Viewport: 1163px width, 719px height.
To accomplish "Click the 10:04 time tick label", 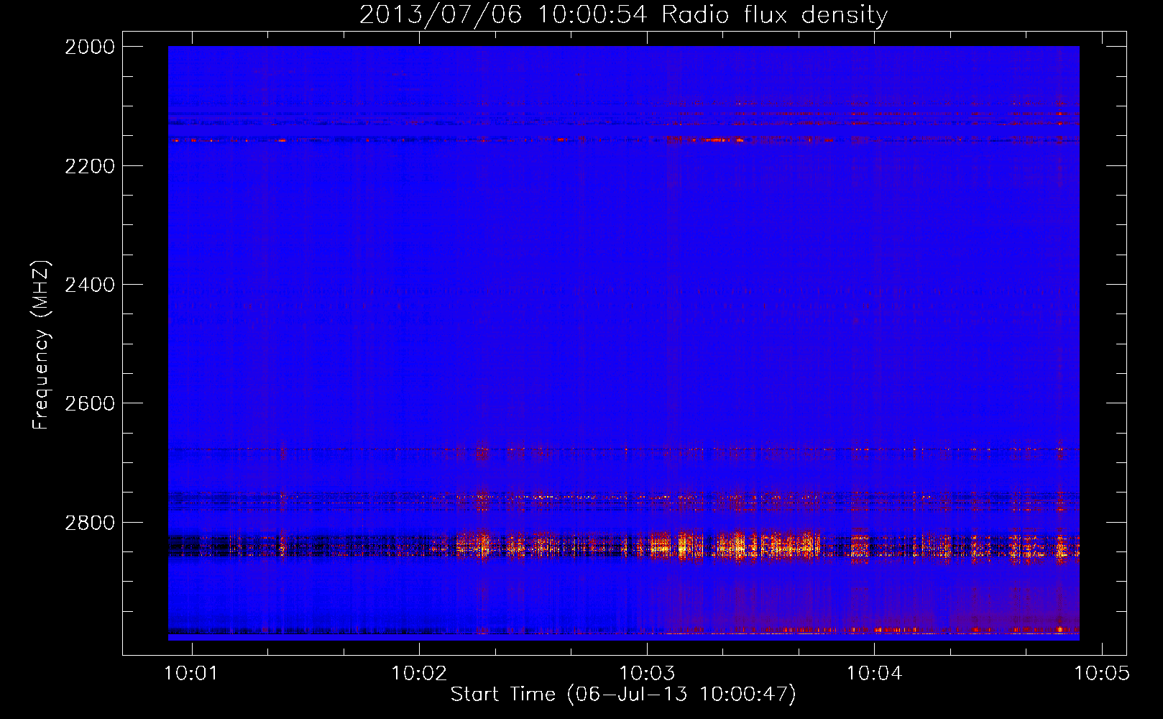I will [x=874, y=673].
